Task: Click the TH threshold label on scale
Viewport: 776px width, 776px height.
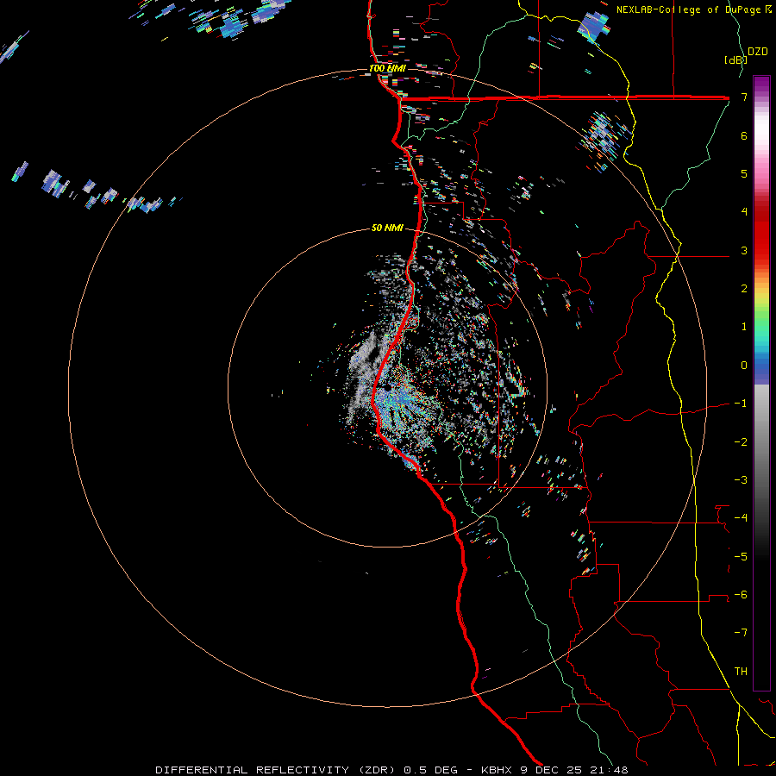Action: [741, 672]
